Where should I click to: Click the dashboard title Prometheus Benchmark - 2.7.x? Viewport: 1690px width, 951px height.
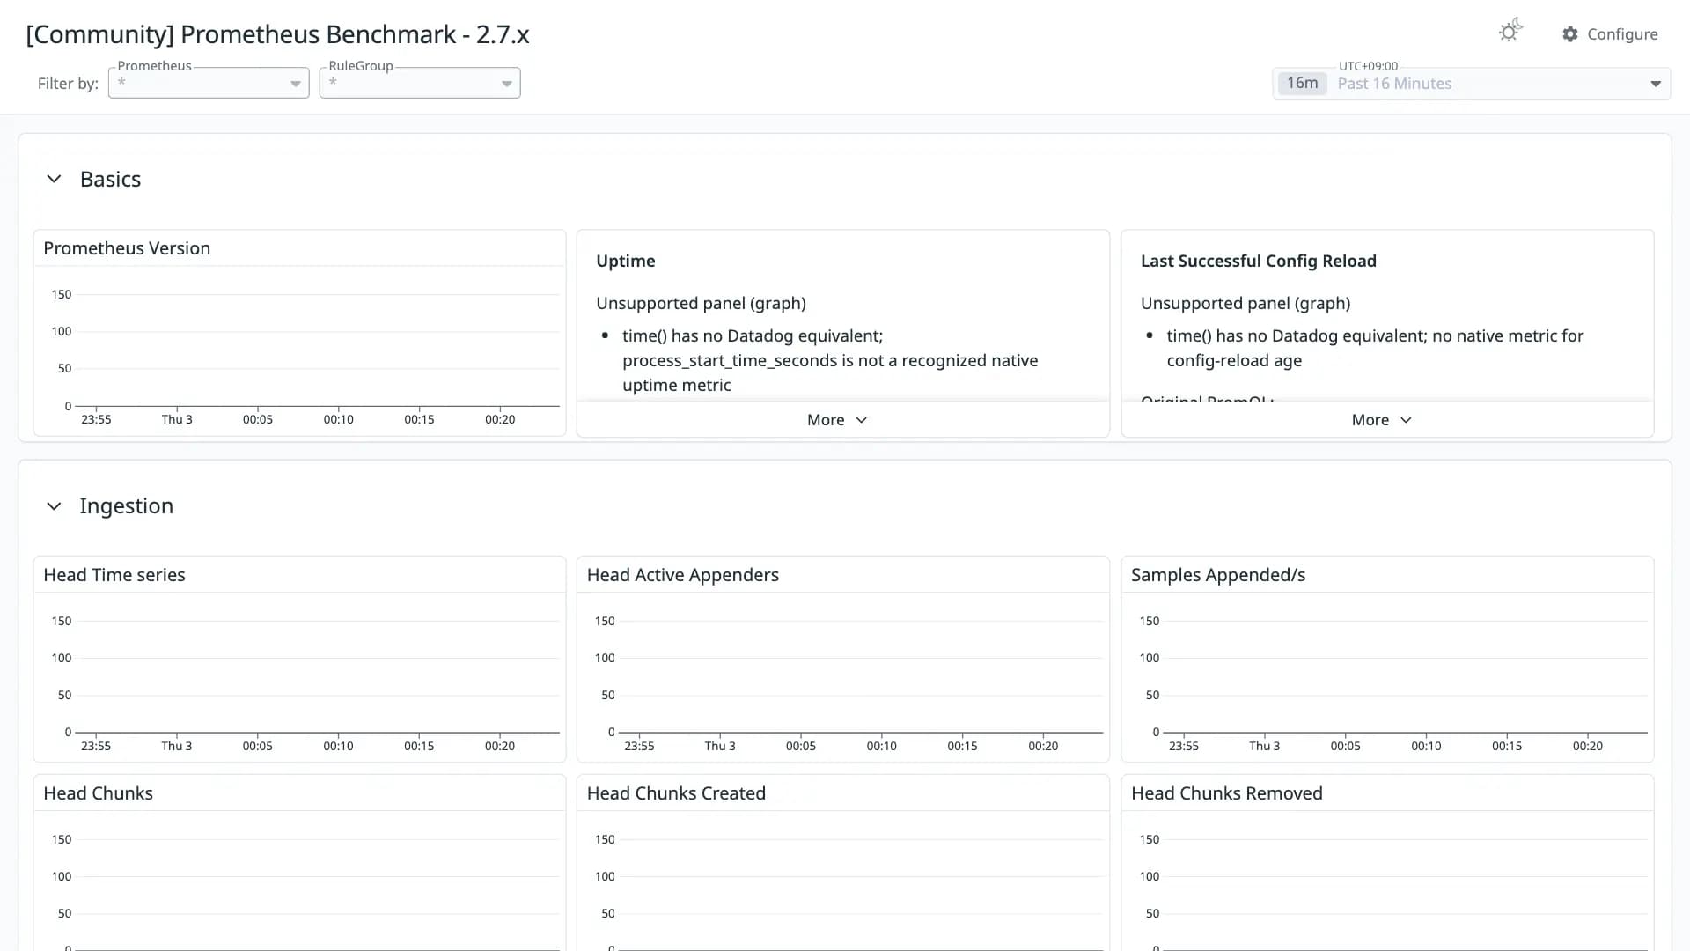(277, 34)
